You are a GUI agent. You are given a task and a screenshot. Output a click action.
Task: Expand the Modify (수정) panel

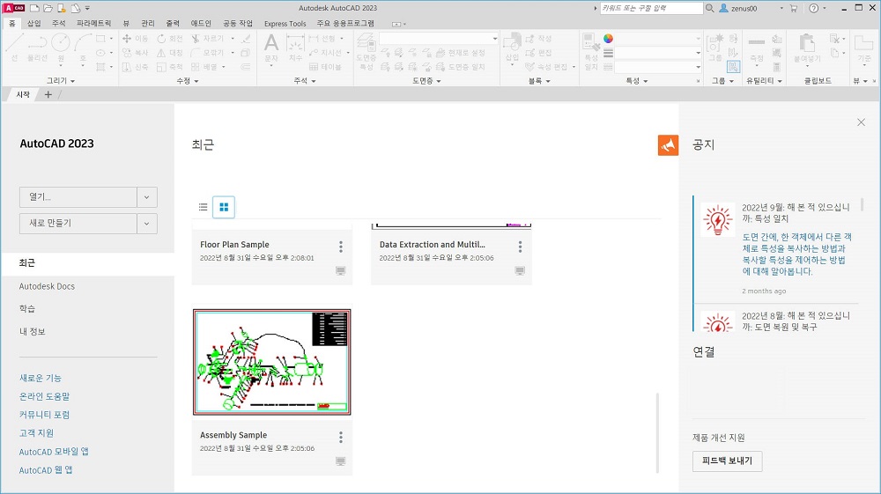pos(188,81)
